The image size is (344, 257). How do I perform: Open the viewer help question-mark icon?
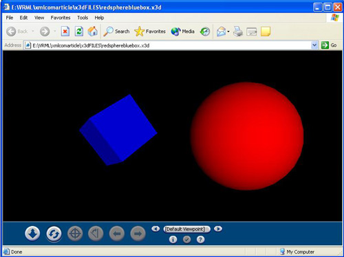[200, 240]
